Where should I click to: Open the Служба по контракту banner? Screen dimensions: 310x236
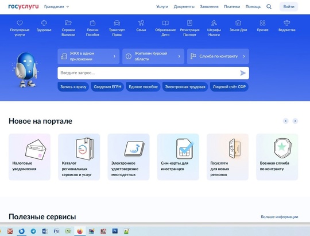click(x=218, y=56)
